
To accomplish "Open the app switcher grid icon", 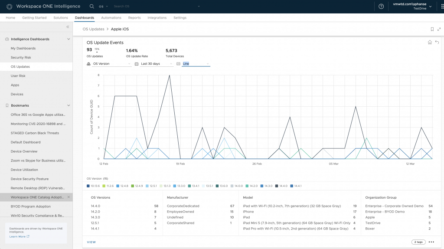I will [441, 7].
